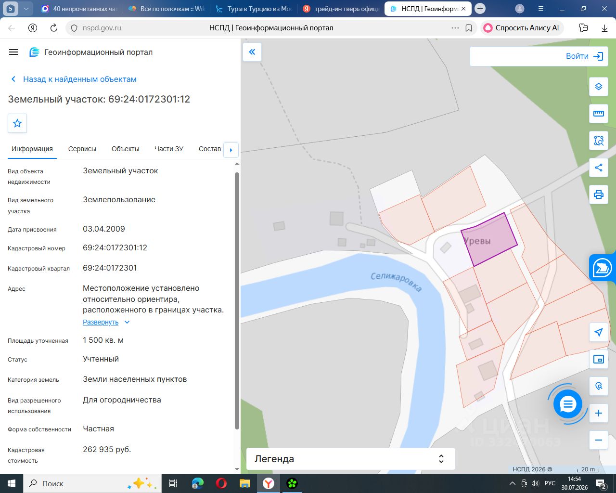The image size is (616, 493).
Task: Click the info panel vertical scrollbar
Action: coord(237,300)
